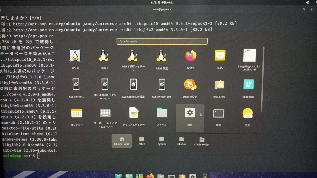Launch キーボードレイアウトビューアー
The image size is (317, 178).
point(105,113)
